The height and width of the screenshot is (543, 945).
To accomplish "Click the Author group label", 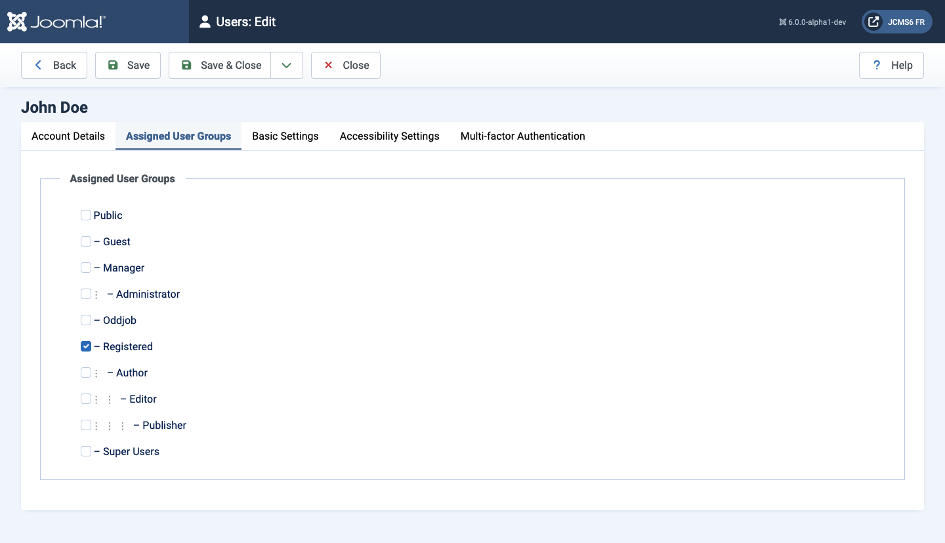I will (121, 372).
